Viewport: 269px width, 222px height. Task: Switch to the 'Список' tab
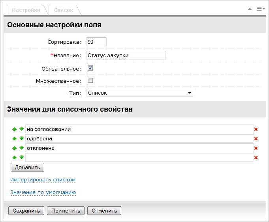click(64, 10)
